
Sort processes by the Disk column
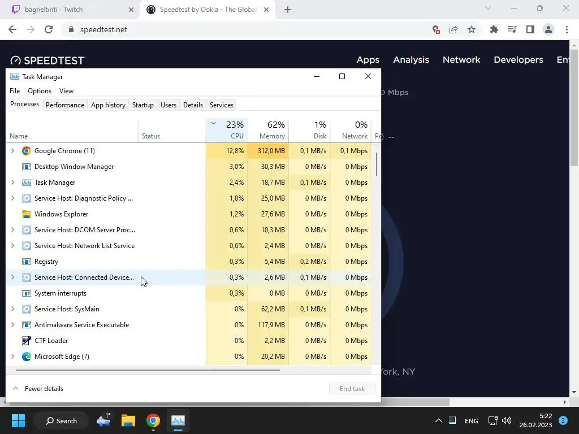tap(310, 131)
